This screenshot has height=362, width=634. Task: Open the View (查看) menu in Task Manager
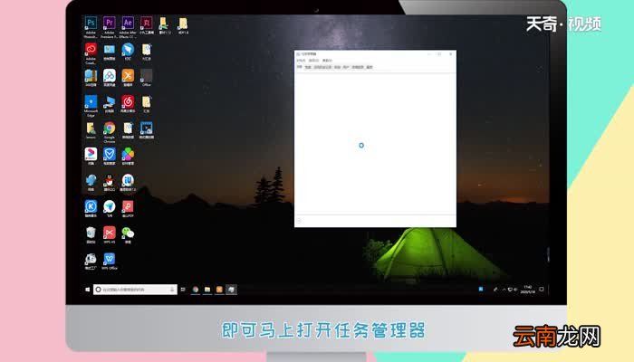click(x=327, y=61)
